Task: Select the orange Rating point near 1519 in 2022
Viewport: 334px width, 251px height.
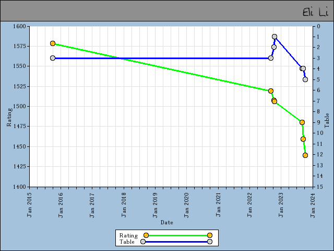Action: click(271, 91)
